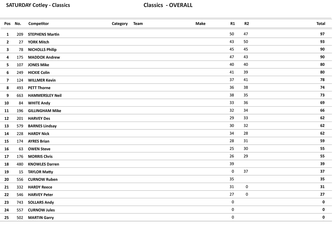This screenshot has width=334, height=230.
Task: Select KNOWLES Darren's entry
Action: (43, 164)
